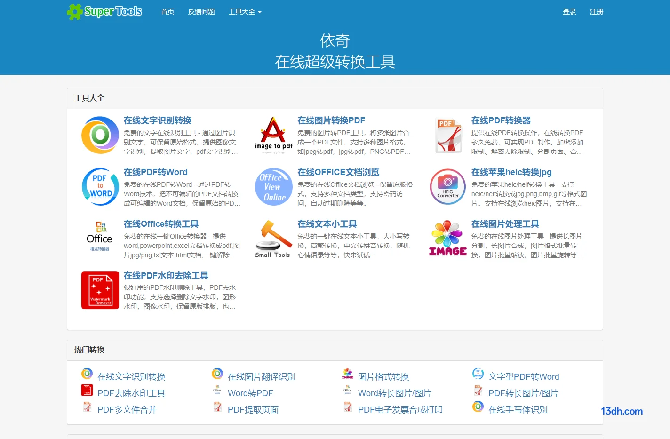Click description starting 很好用的PDF水印删除工具
670x439 pixels.
point(180,297)
